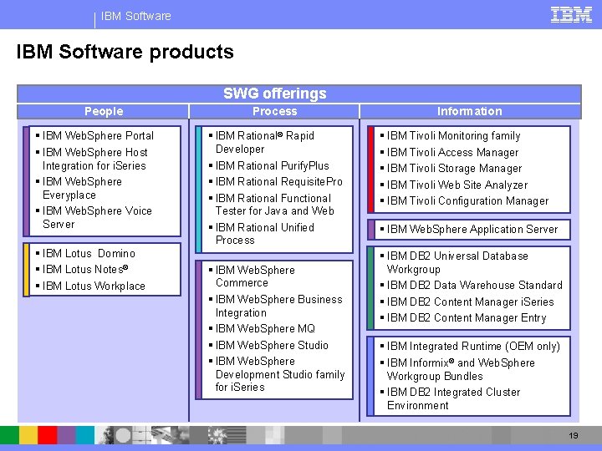The width and height of the screenshot is (602, 451).
Task: Click 'IBM Tivoli Access Manager' item
Action: click(x=452, y=153)
